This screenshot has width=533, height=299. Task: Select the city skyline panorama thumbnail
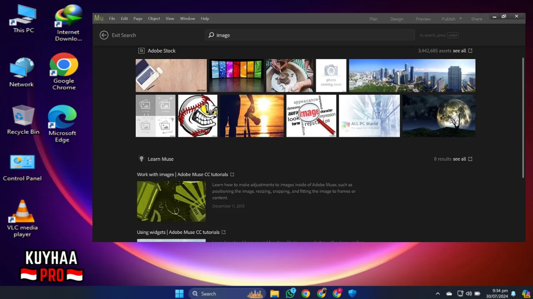[x=412, y=75]
